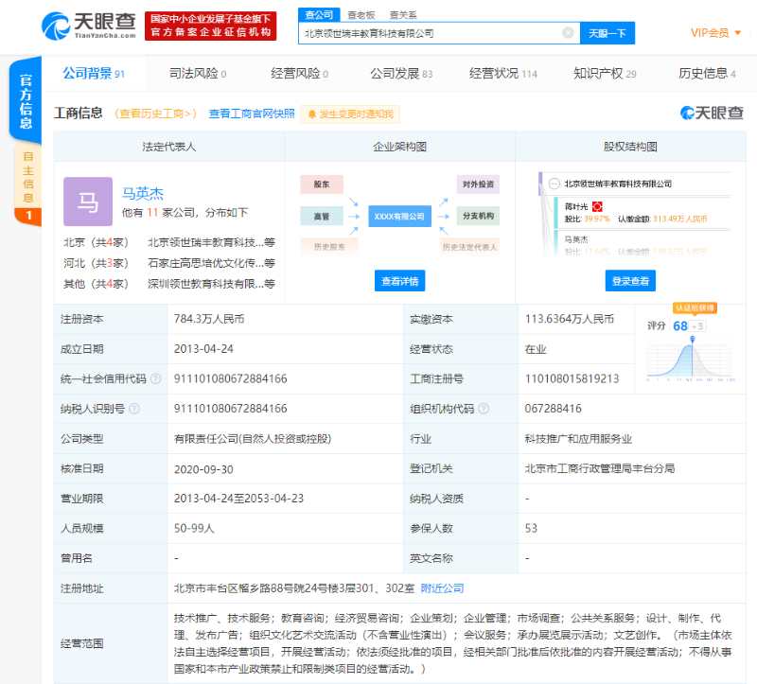Click the 对外投资 box in structure diagram
Screen dimensions: 757x684
click(x=478, y=184)
